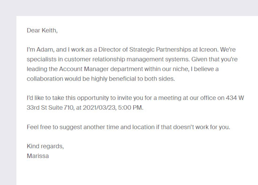Click the phrase 'within our niche'
Viewport: 258px width, 185px height.
(x=166, y=69)
